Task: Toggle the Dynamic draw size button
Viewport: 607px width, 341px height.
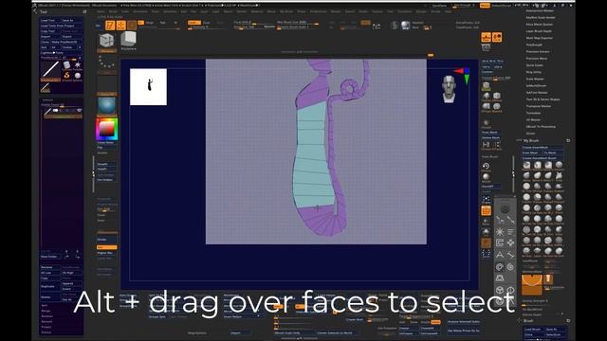Action: click(x=269, y=27)
